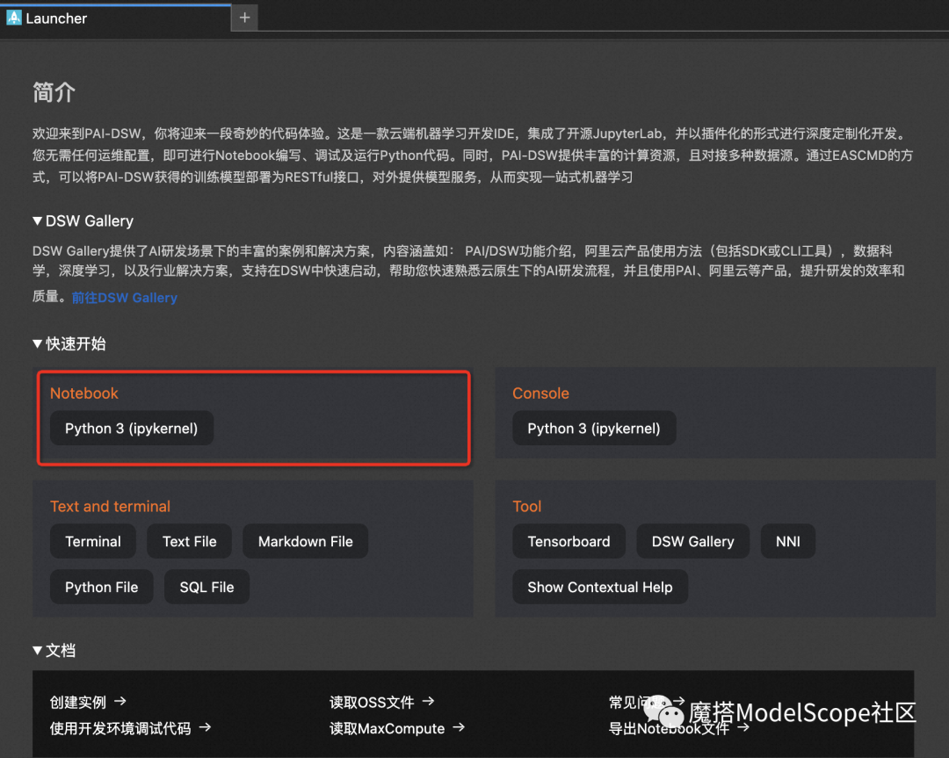Launch a Notebook with Python 3 (ipykernel)

click(x=131, y=428)
